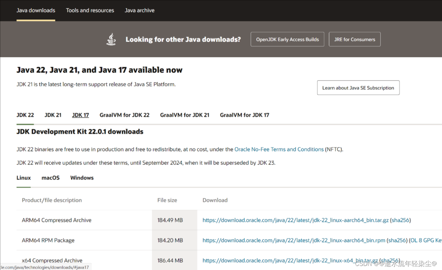Open sha256 link for aarch64 rpm
This screenshot has width=442, height=270.
(397, 240)
